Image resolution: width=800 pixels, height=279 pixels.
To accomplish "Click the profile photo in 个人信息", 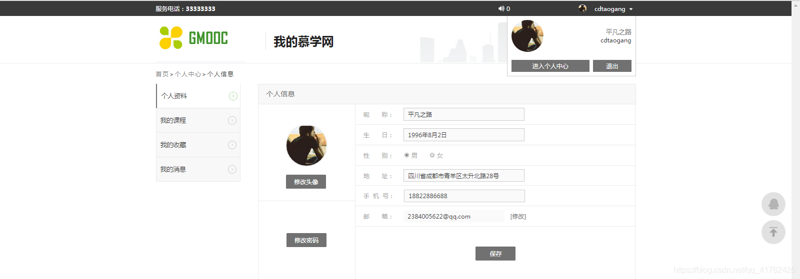I will 306,146.
